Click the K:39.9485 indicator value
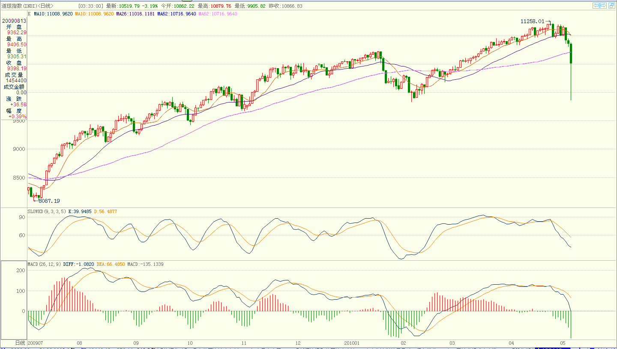 coord(80,211)
